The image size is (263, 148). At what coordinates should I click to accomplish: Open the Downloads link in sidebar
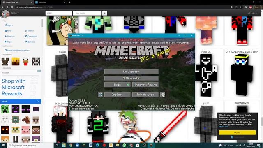pos(31,36)
